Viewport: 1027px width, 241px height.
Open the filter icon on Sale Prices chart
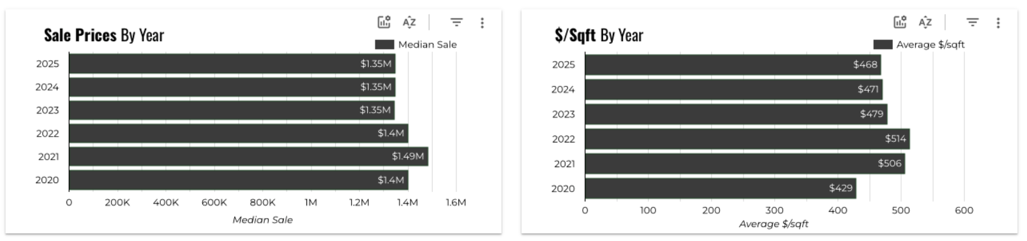pyautogui.click(x=456, y=22)
